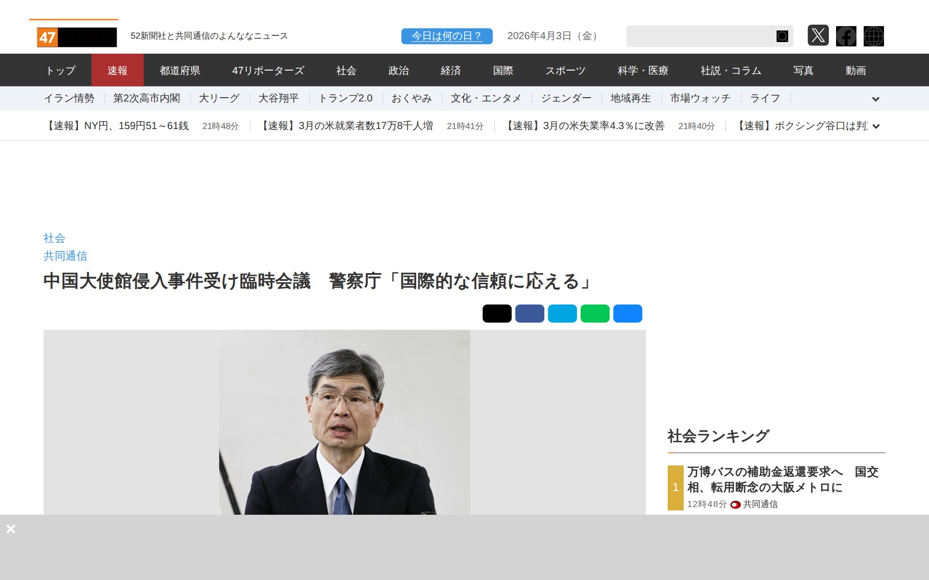Open the 共同通信 source link
The height and width of the screenshot is (580, 929).
point(65,256)
